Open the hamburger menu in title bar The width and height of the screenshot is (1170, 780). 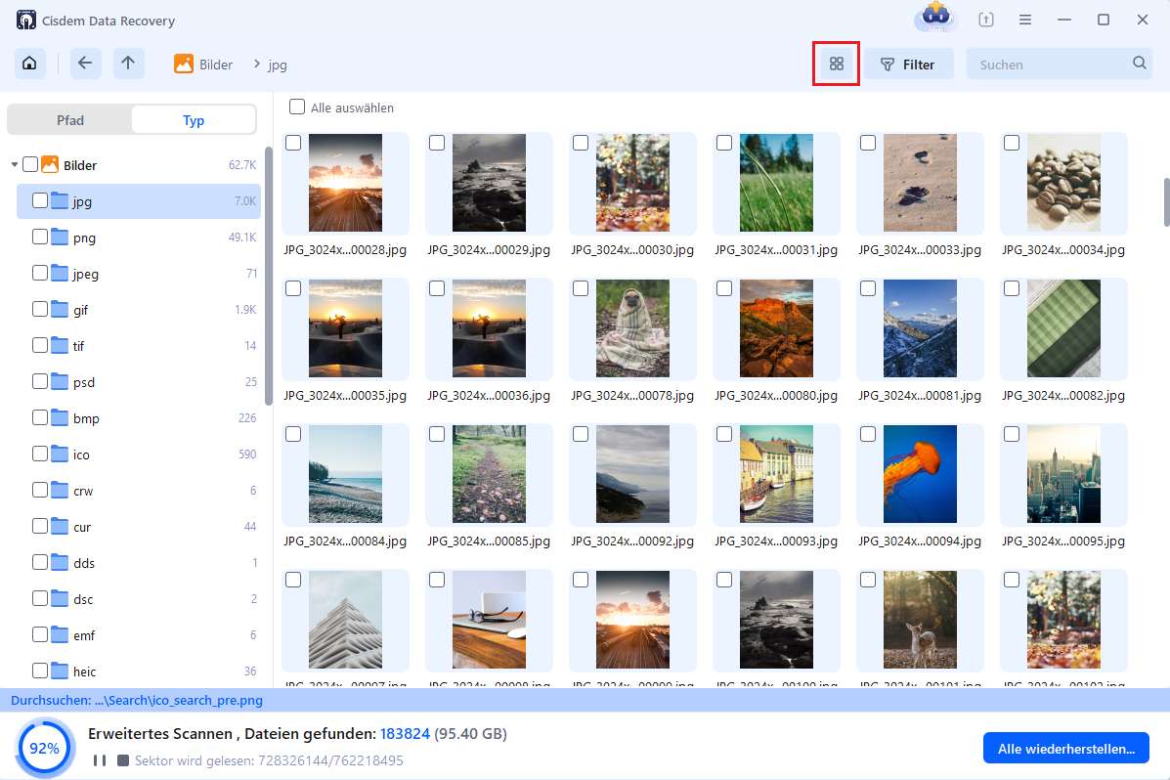coord(1025,20)
